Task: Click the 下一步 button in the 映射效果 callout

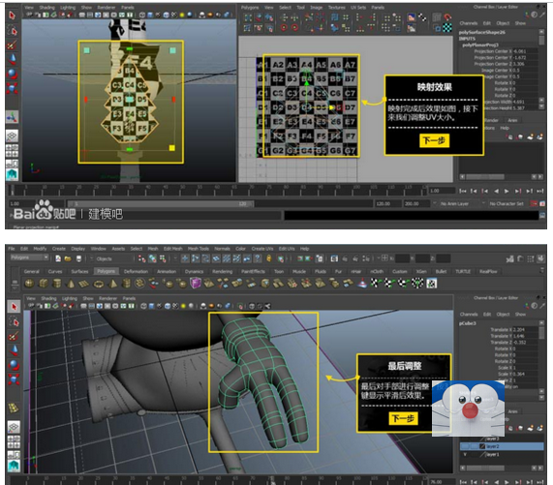Action: [x=434, y=140]
